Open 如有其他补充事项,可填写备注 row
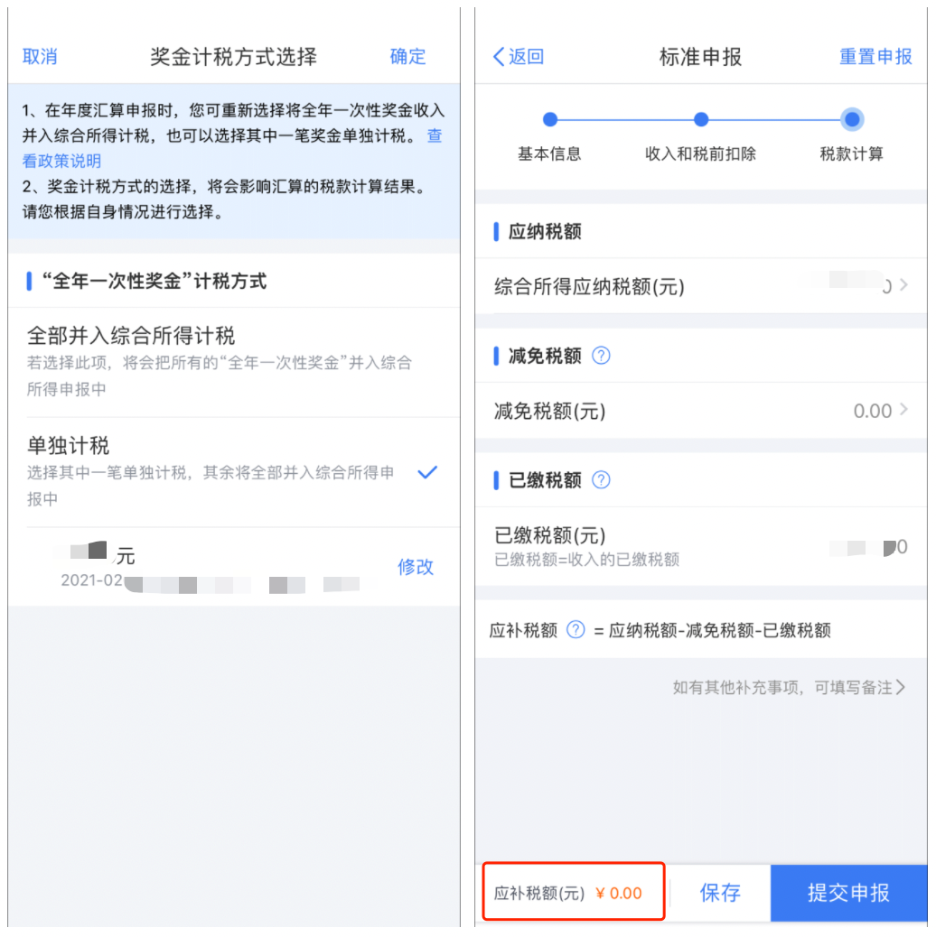Screen dimensions: 936x937 coord(788,687)
